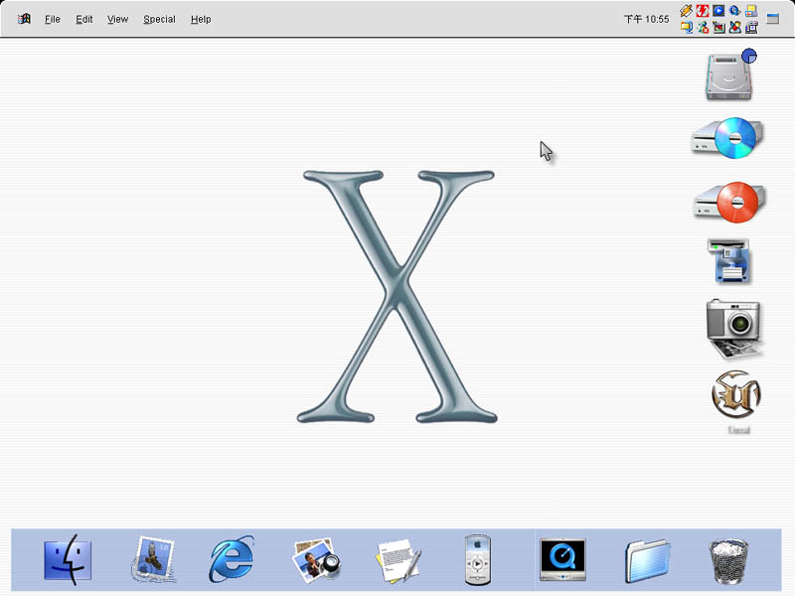Open the photo viewer with magnifier icon
Image resolution: width=795 pixels, height=596 pixels.
tap(316, 560)
